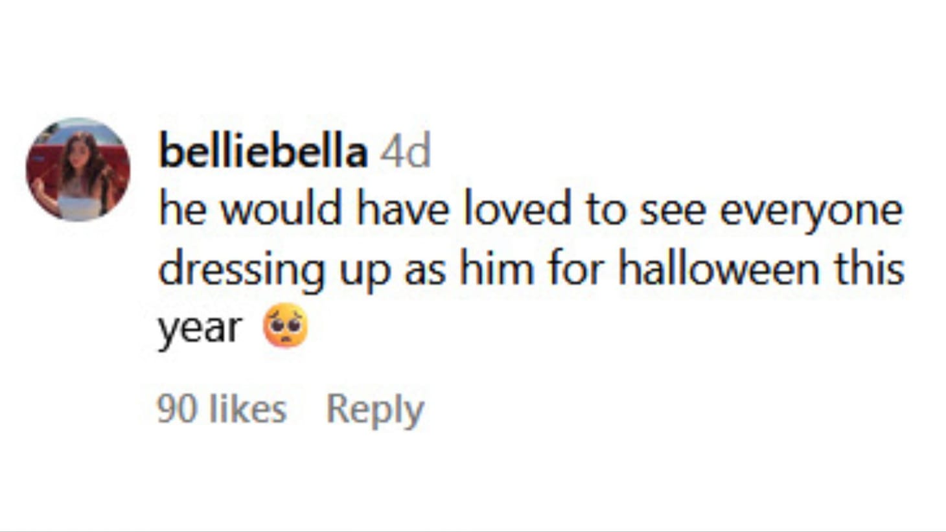Click the first word "he" of the comment

181,210
